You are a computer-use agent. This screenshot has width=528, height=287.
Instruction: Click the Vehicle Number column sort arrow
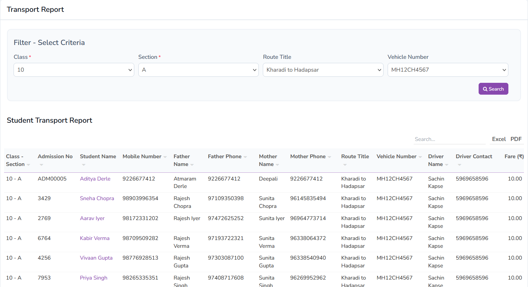[x=420, y=157]
